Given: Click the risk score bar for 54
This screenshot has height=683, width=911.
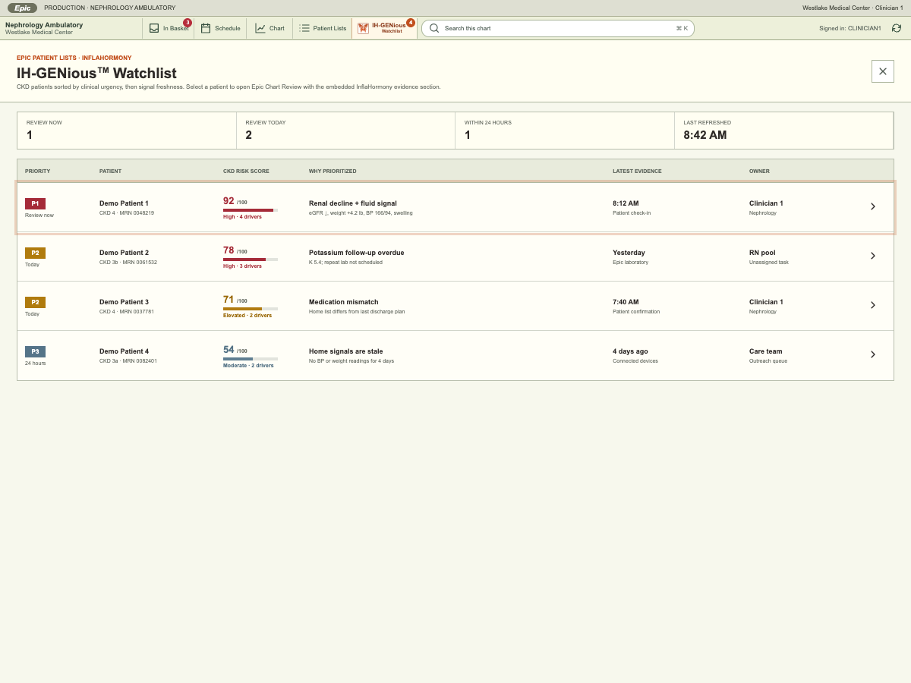Looking at the screenshot, I should [x=251, y=359].
